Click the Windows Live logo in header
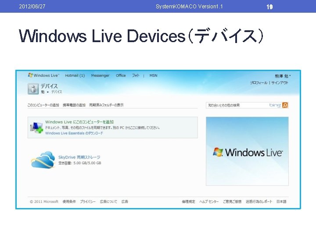 (44, 75)
